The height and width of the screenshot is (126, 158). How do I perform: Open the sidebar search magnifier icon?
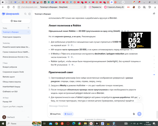pos(25,14)
